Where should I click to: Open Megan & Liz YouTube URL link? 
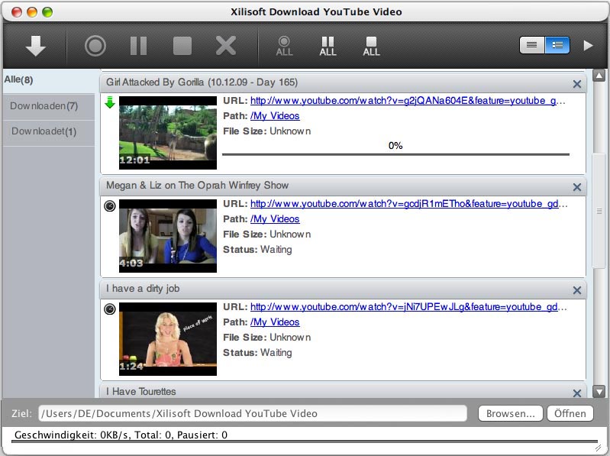408,204
